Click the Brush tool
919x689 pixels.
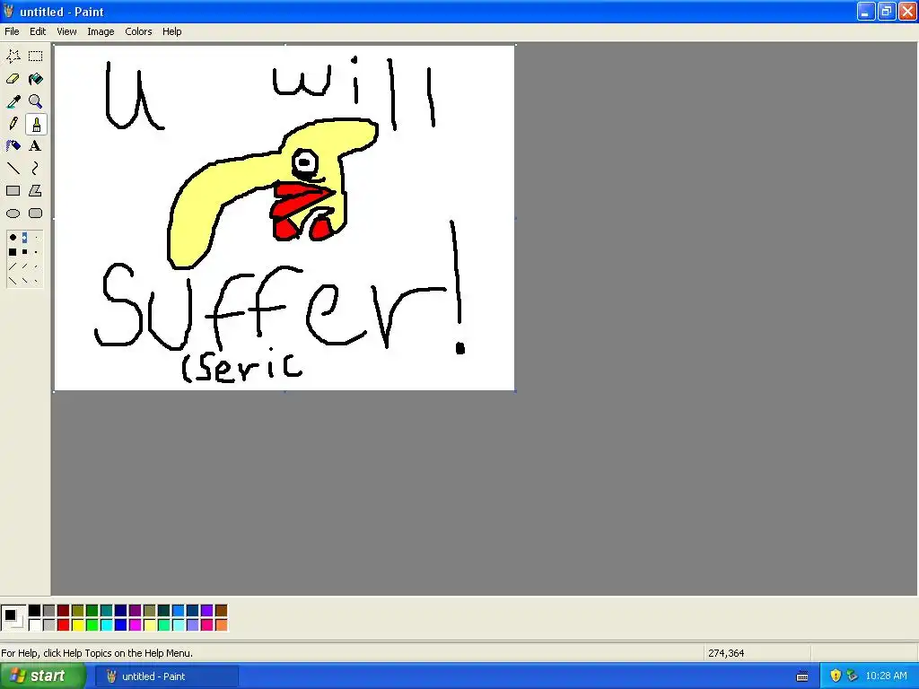click(36, 124)
